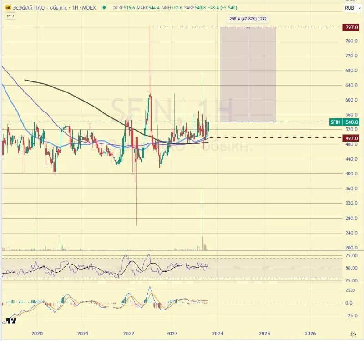Click the 360.0 price axis label
The height and width of the screenshot is (341, 364).
[x=351, y=188]
